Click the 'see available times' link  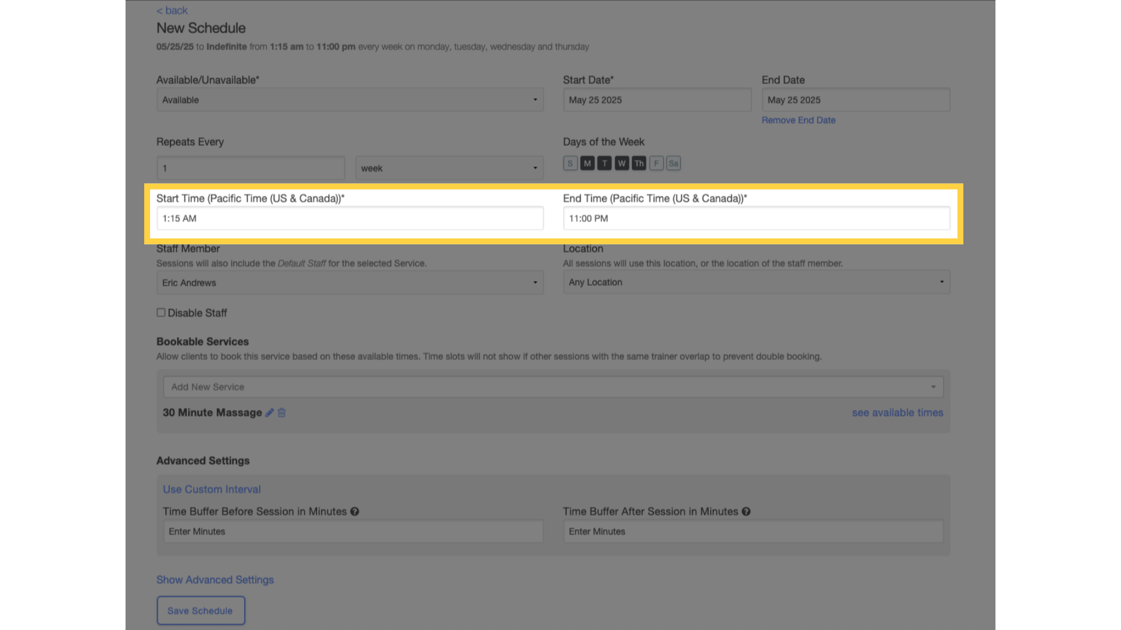tap(897, 412)
